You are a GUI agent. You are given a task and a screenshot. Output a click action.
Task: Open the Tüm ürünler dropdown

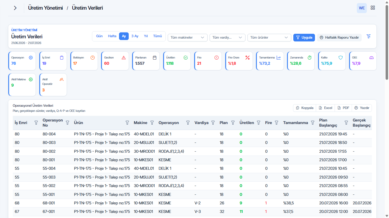click(269, 37)
